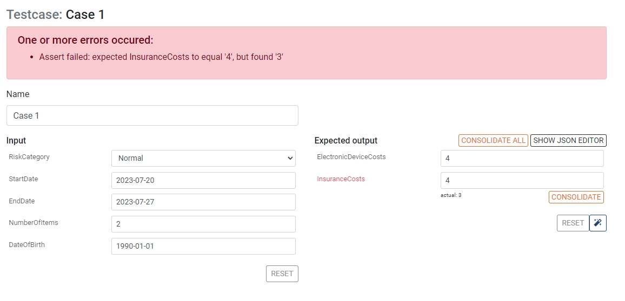Click the ElectronicDeviceCosts expected value field
Image resolution: width=625 pixels, height=301 pixels.
coord(522,158)
